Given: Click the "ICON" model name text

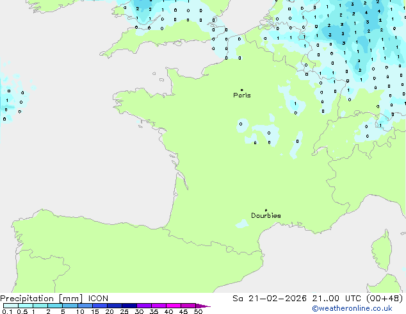Looking at the screenshot, I should pos(98,299).
